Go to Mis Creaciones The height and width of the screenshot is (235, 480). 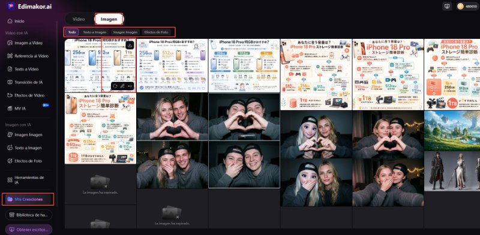(28, 199)
